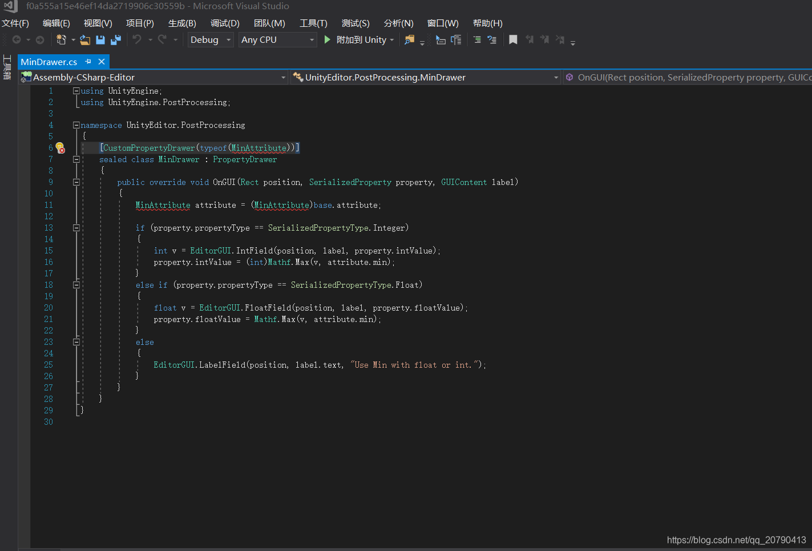Open toolbar overflow options after Find icon
The width and height of the screenshot is (812, 551).
pyautogui.click(x=422, y=42)
